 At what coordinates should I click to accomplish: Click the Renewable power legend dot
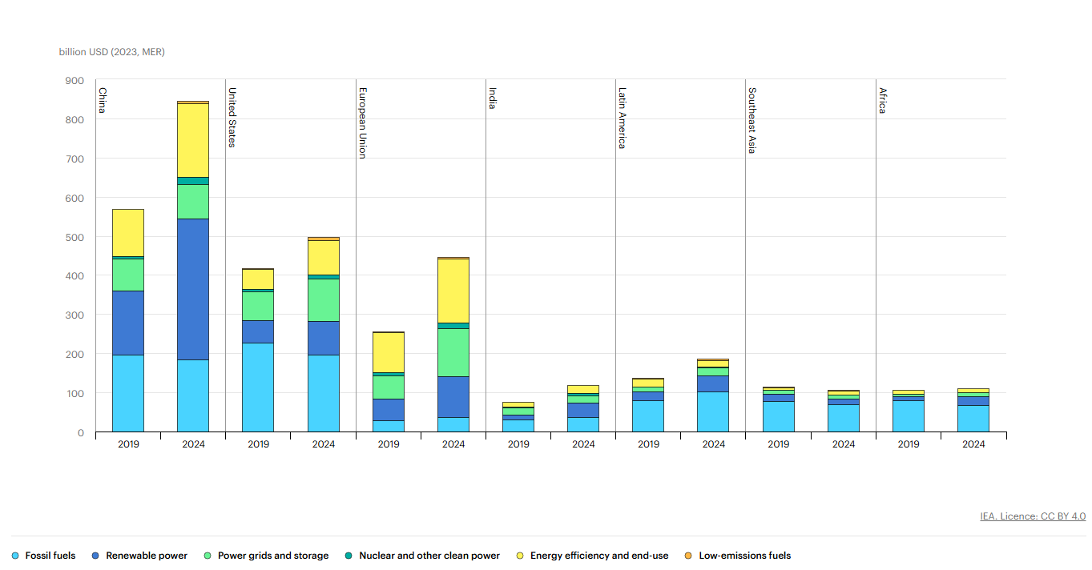[x=96, y=556]
